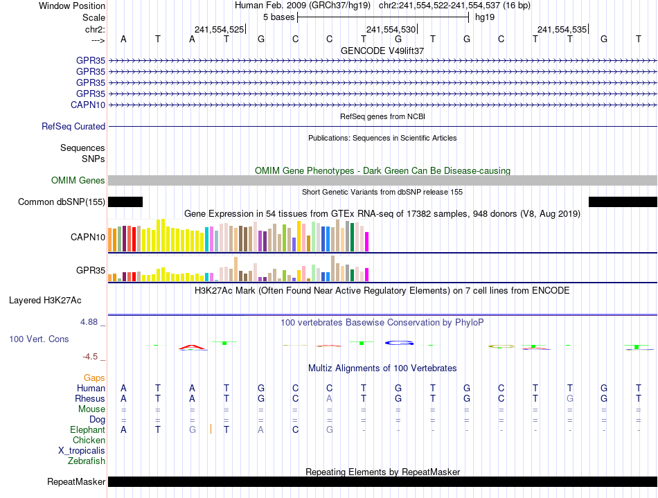The image size is (658, 498).
Task: Click the Sequences track label
Action: pyautogui.click(x=82, y=148)
